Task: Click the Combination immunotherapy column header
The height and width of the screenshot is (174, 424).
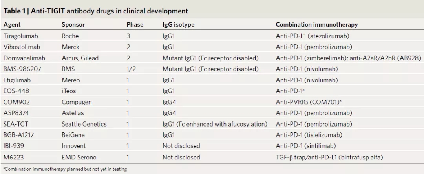Action: (x=317, y=24)
